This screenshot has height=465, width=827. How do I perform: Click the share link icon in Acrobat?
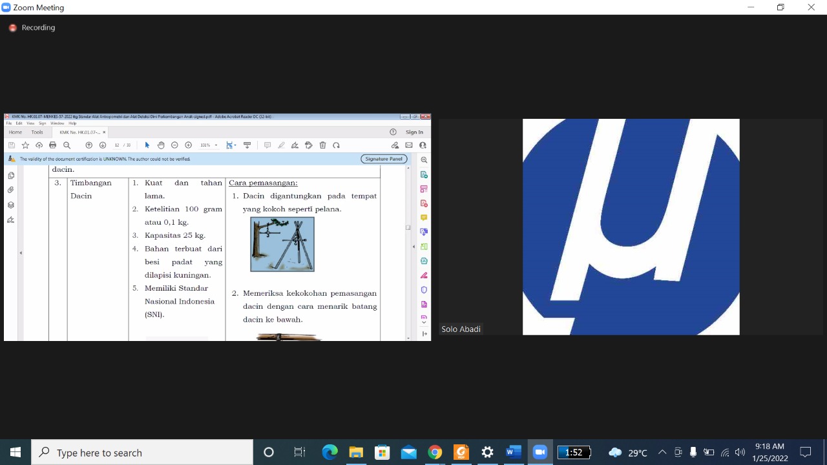click(395, 145)
